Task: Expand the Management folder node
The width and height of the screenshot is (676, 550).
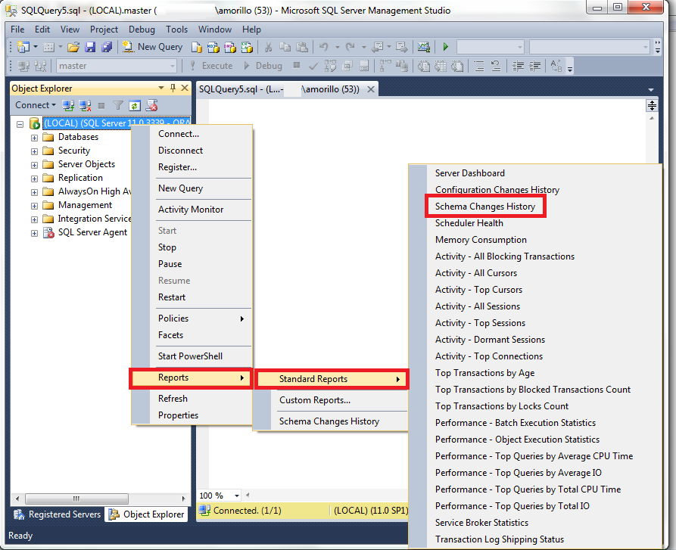Action: (34, 206)
